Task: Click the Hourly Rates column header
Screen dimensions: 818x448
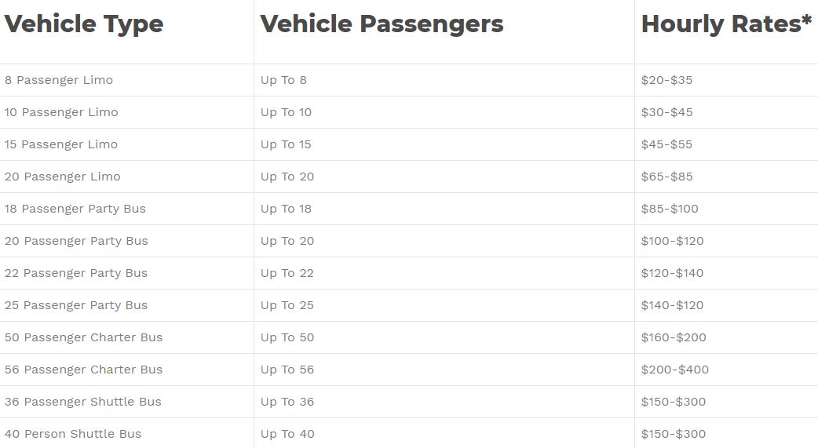Action: [x=726, y=24]
